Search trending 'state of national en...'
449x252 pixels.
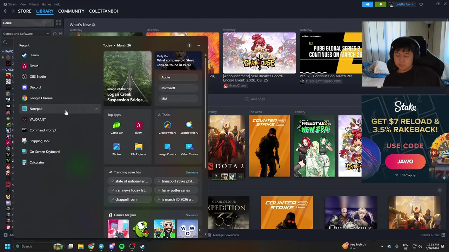coord(129,181)
